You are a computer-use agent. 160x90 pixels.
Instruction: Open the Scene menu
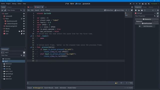point(3,4)
